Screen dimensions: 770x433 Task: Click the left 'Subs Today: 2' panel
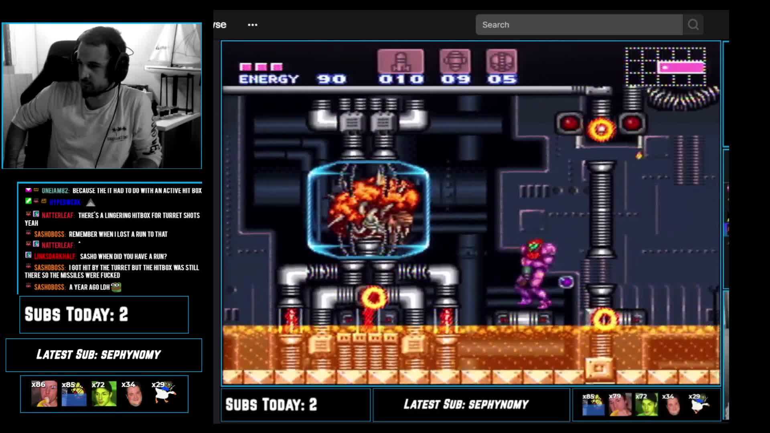coord(104,315)
